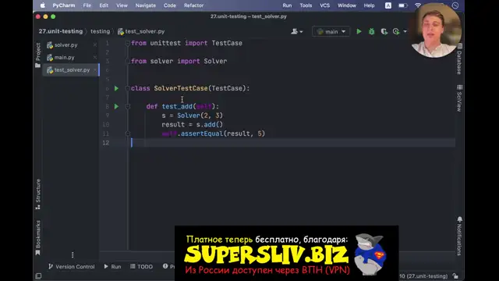The image size is (499, 281).
Task: Debug the main configuration
Action: (x=371, y=31)
